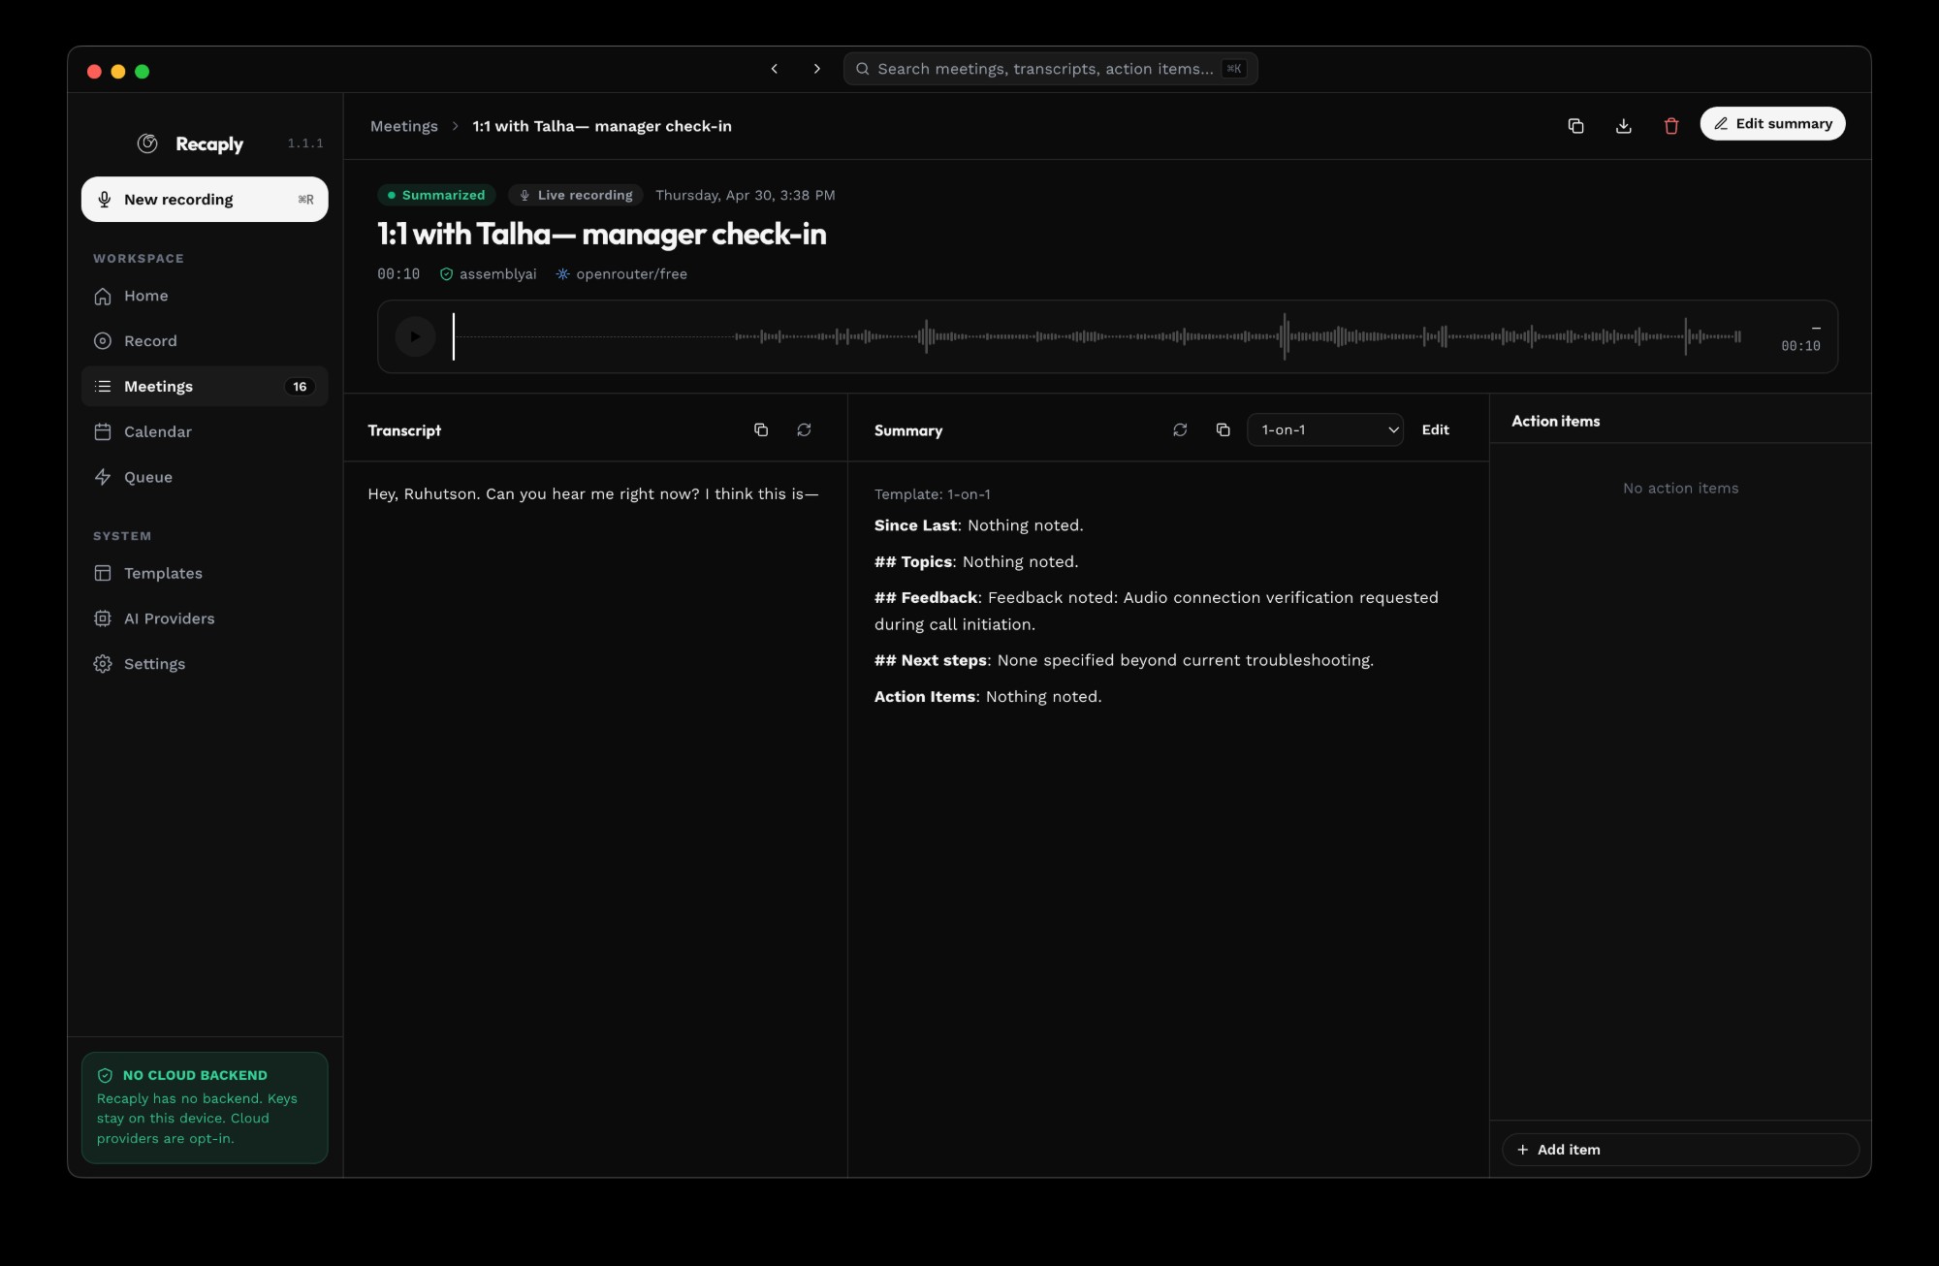Click the Thursday, Apr 30 date text
1939x1266 pixels.
point(745,195)
